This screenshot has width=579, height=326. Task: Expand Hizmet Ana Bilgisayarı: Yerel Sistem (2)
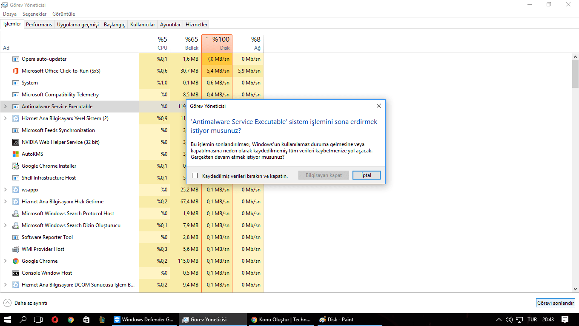[5, 118]
